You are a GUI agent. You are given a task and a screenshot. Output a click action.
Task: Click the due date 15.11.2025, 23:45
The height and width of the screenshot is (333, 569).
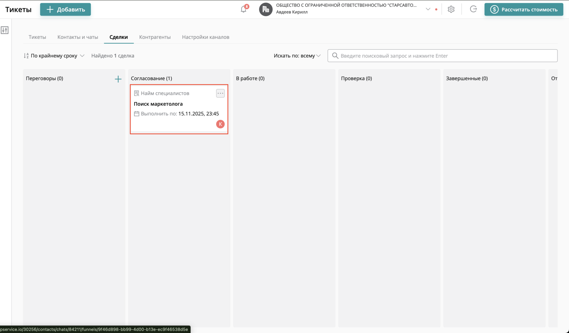click(x=198, y=114)
